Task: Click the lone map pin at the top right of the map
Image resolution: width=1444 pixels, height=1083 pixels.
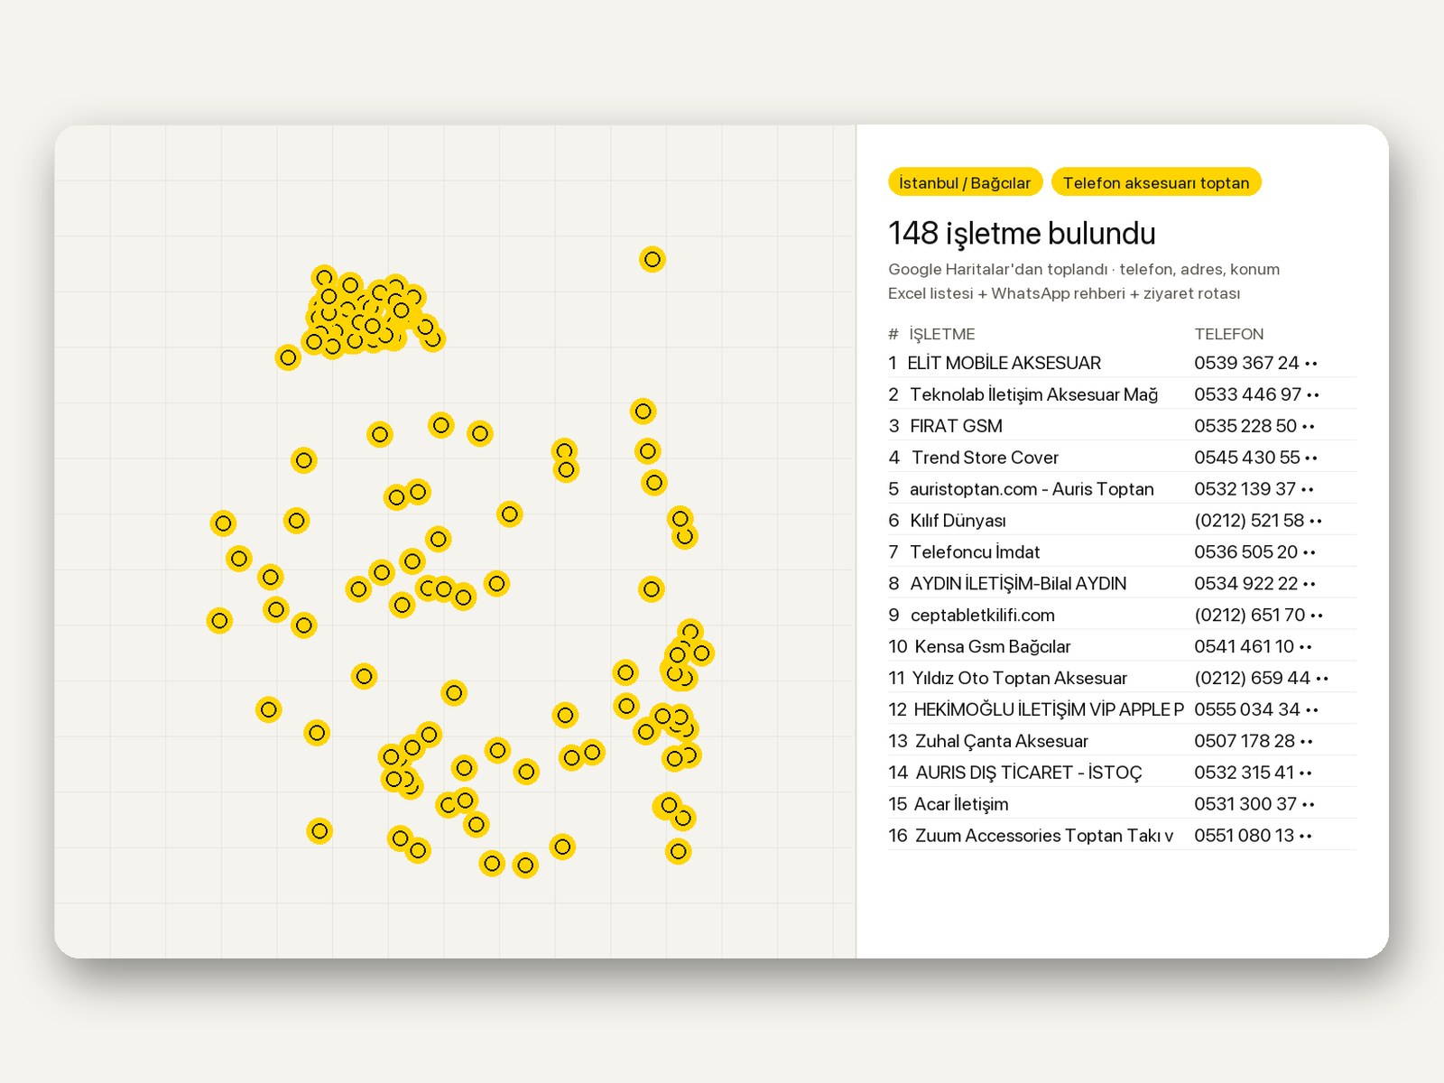Action: pos(652,259)
